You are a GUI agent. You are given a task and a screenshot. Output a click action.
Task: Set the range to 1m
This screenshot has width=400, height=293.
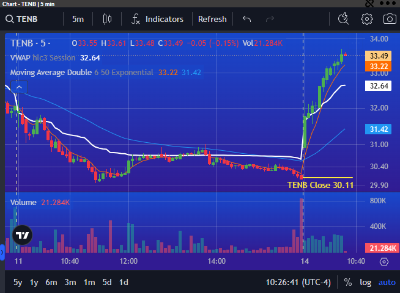[89, 282]
